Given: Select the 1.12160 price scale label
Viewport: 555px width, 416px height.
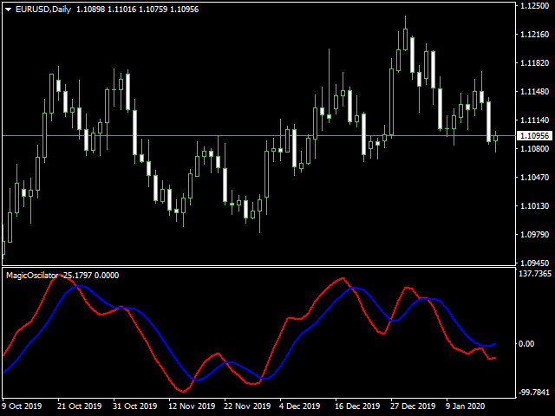Looking at the screenshot, I should [x=534, y=35].
